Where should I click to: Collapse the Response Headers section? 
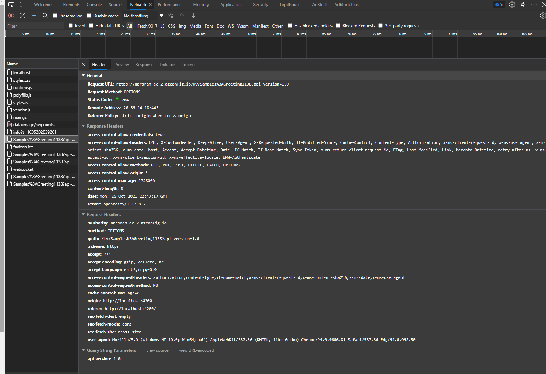83,126
